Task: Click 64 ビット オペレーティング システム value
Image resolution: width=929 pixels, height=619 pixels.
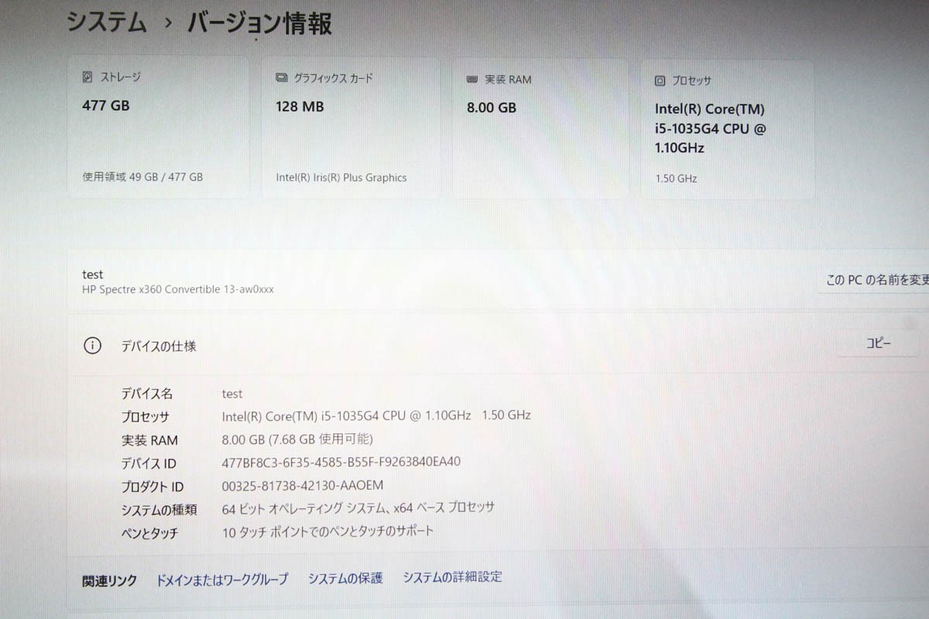Action: tap(358, 508)
